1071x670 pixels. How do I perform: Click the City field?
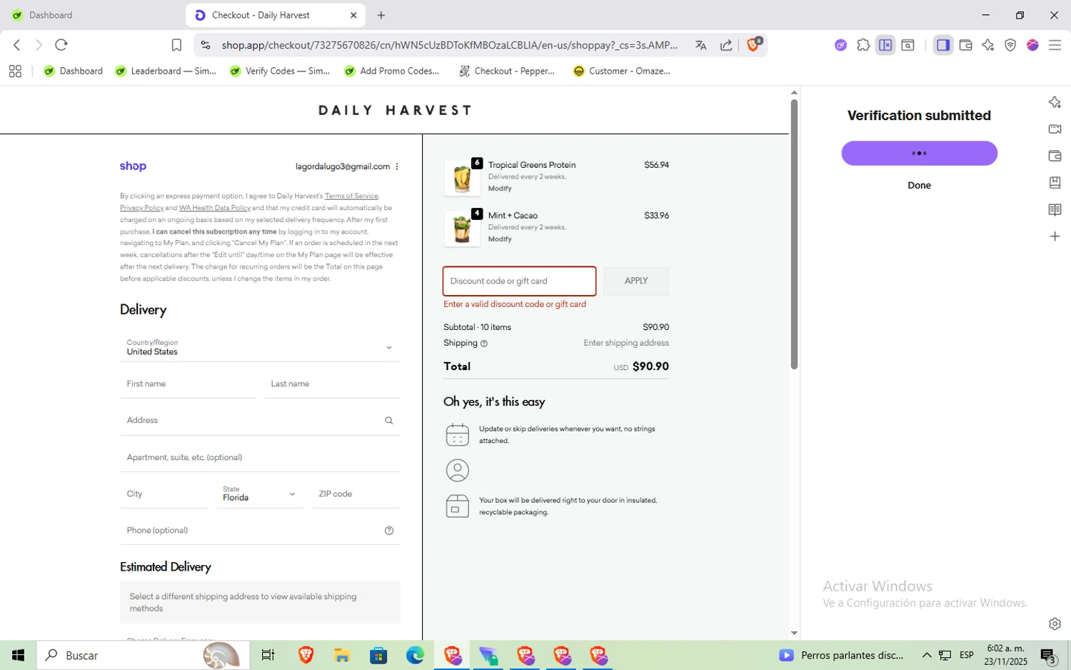coord(164,494)
